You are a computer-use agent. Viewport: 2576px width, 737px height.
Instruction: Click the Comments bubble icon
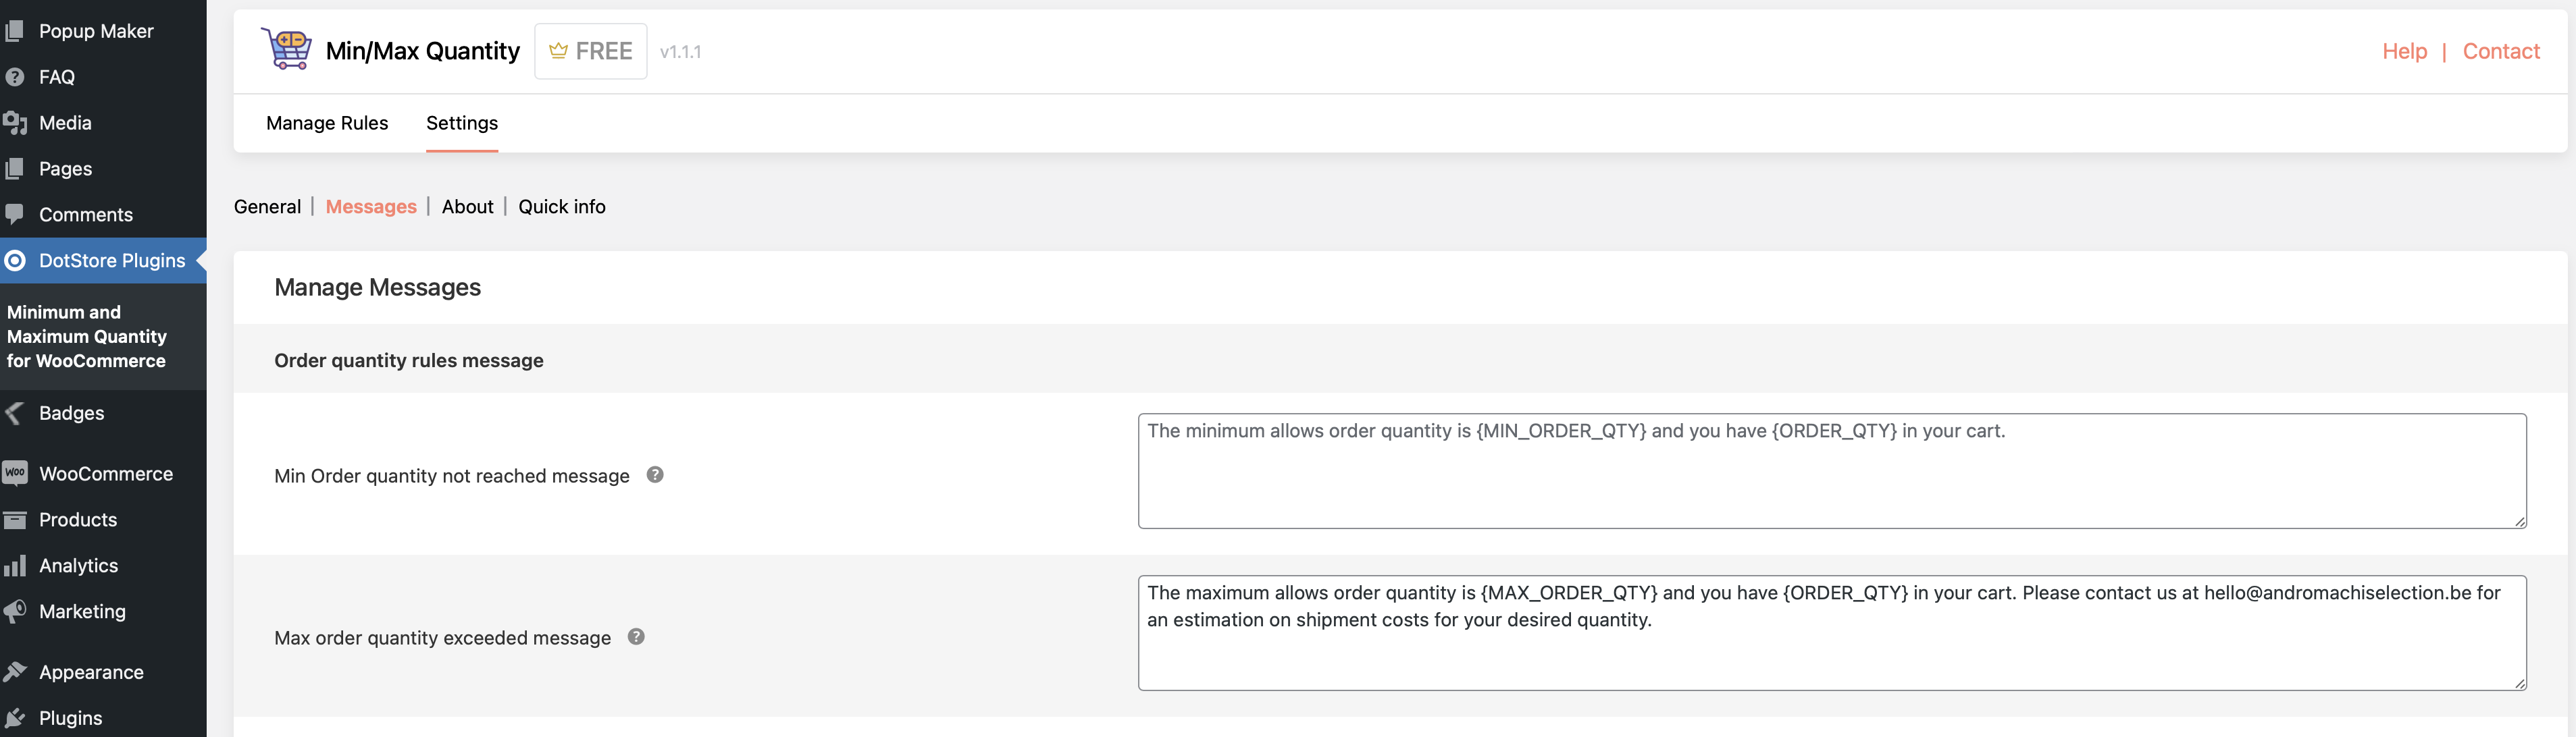pyautogui.click(x=15, y=214)
